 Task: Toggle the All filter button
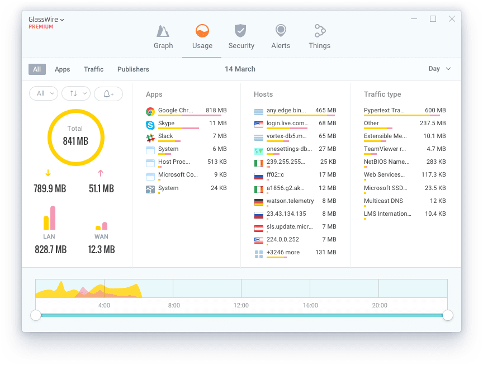point(37,69)
